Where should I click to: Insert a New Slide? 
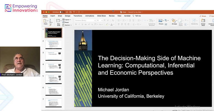[58, 22]
